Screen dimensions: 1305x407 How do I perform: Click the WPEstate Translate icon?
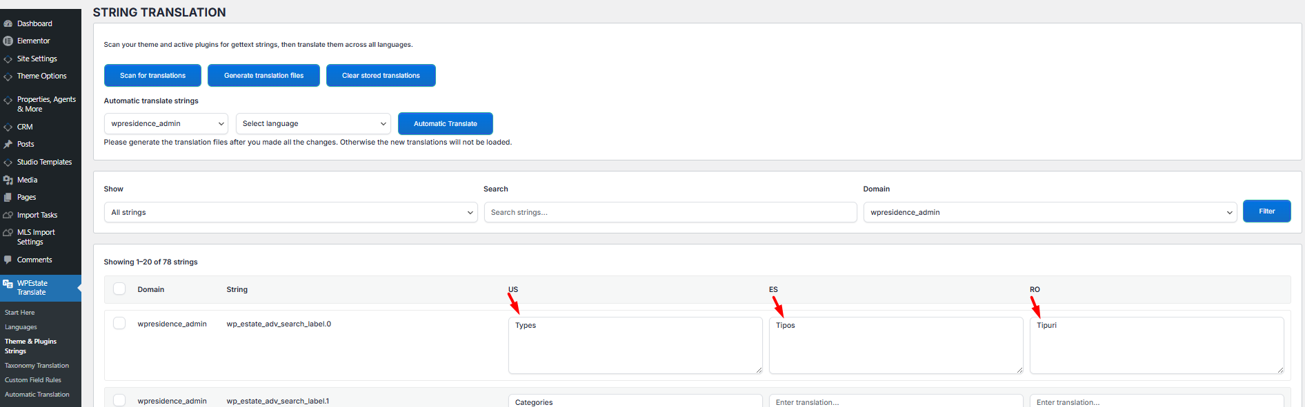[x=8, y=284]
